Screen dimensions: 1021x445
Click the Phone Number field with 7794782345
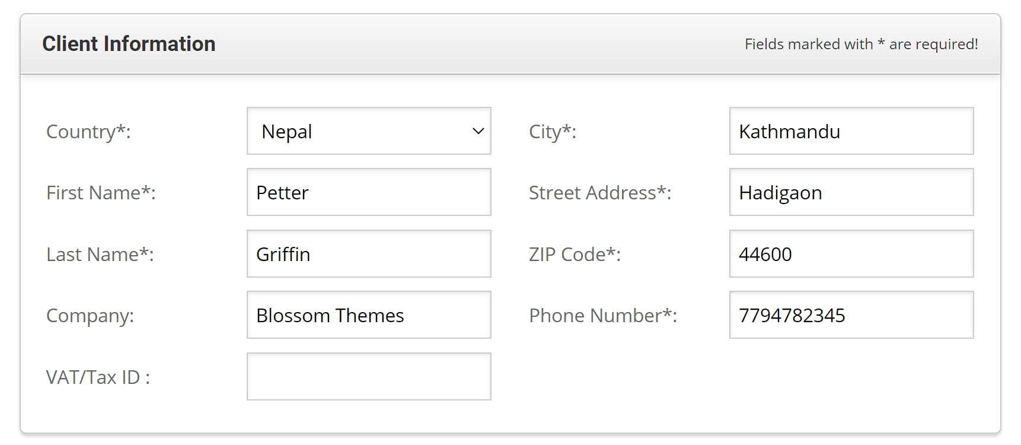pyautogui.click(x=851, y=315)
